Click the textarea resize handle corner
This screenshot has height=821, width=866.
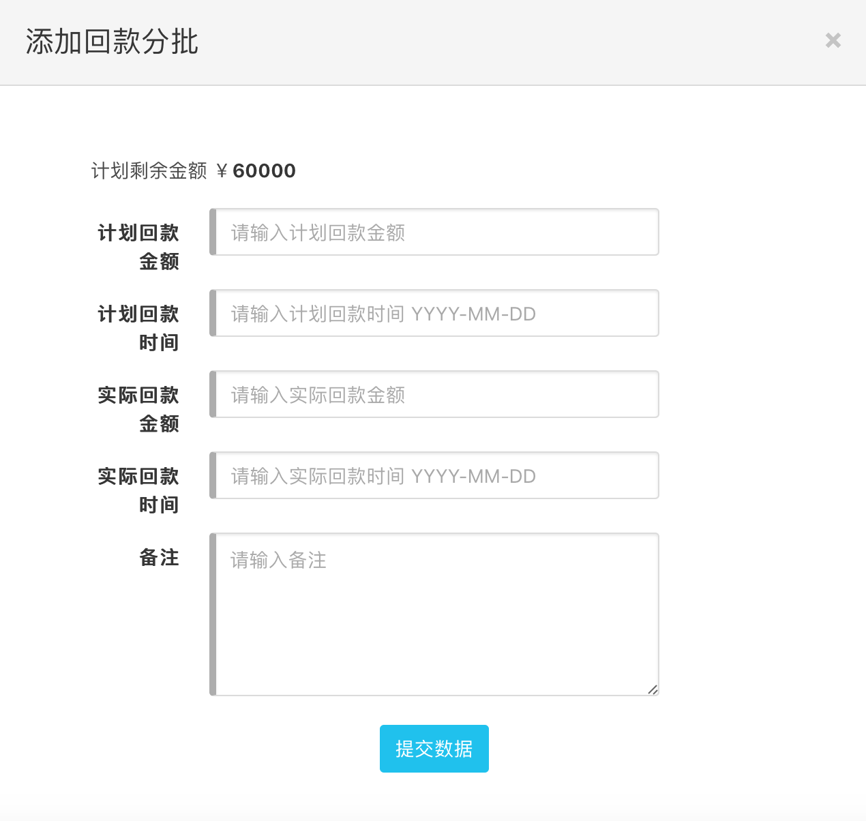(x=653, y=689)
